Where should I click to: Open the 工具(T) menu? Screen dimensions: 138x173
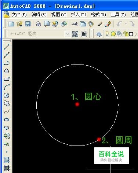(x=118, y=15)
